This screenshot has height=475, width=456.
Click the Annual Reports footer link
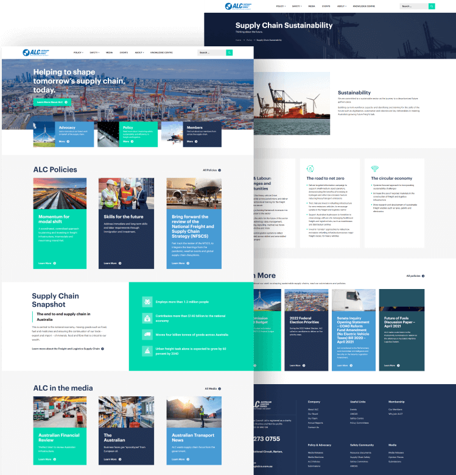[x=315, y=423]
